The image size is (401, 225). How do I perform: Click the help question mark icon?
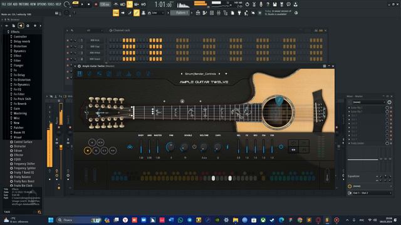pos(268,4)
